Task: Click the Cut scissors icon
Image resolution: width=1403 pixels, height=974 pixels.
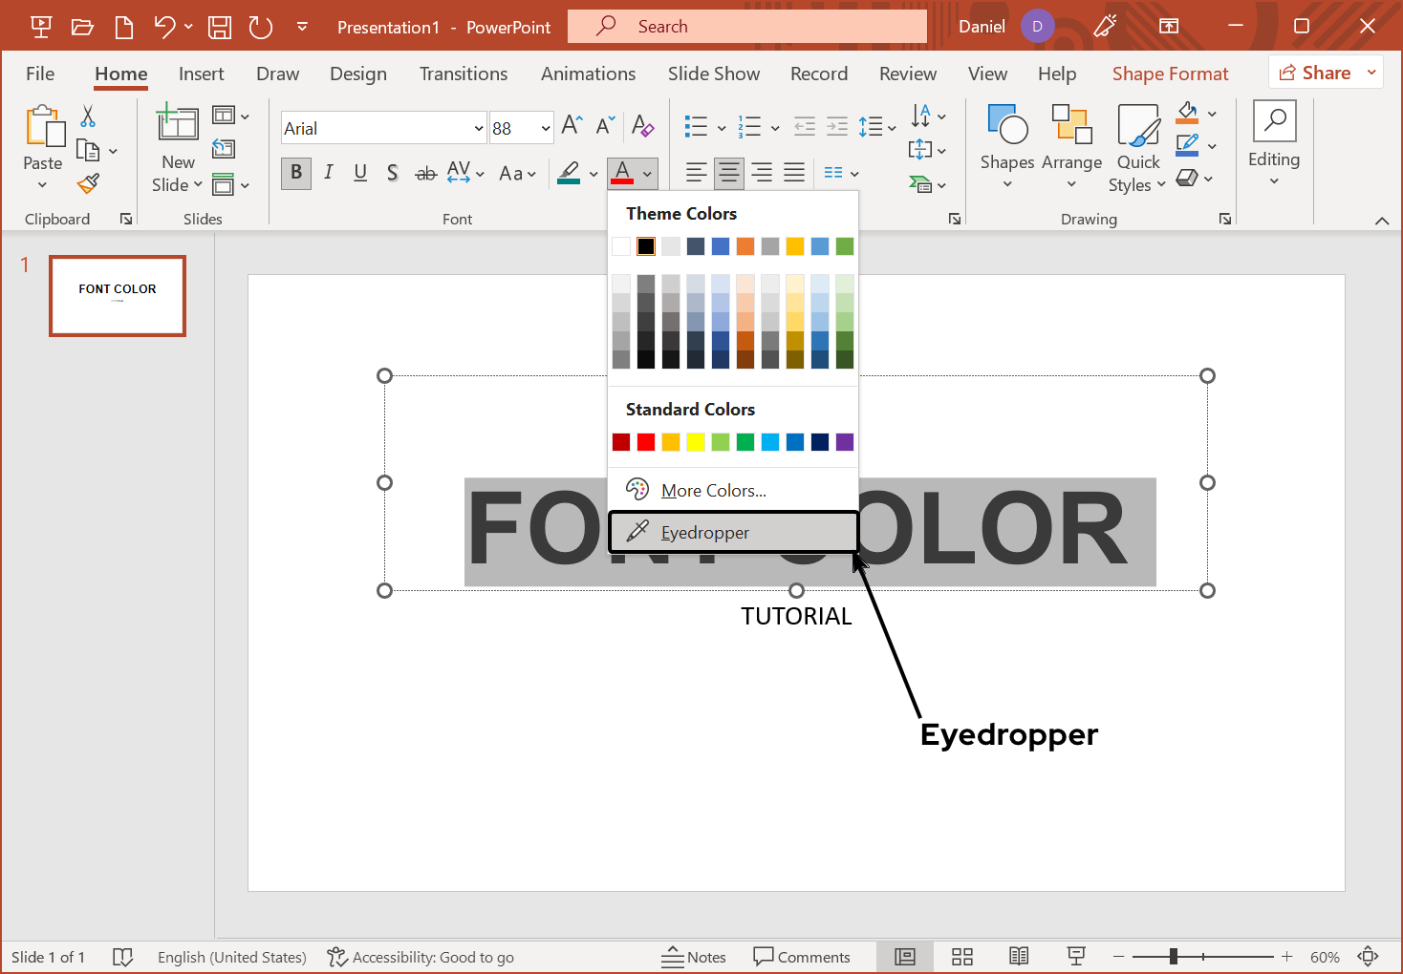Action: coord(88,116)
